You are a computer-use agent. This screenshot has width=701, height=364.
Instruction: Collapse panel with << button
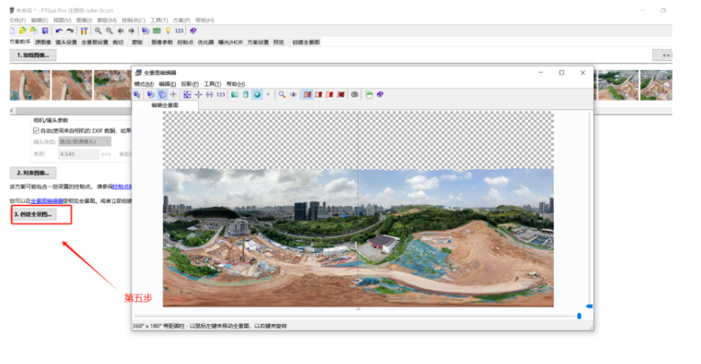point(663,55)
